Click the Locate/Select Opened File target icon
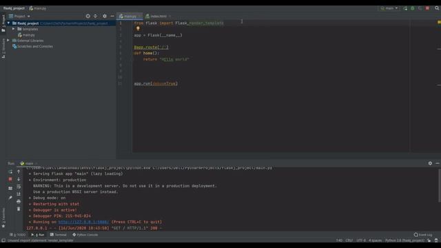This screenshot has width=441, height=248. (x=88, y=17)
